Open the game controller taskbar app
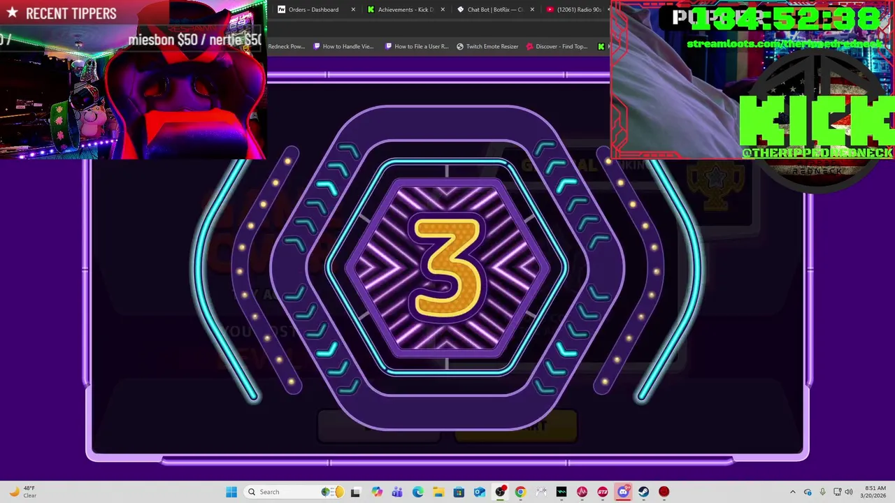Viewport: 895px width, 503px height. (x=540, y=492)
